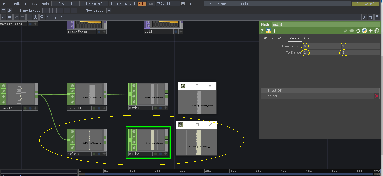The width and height of the screenshot is (383, 176).
Task: Open the Dialogs menu
Action: (31, 4)
